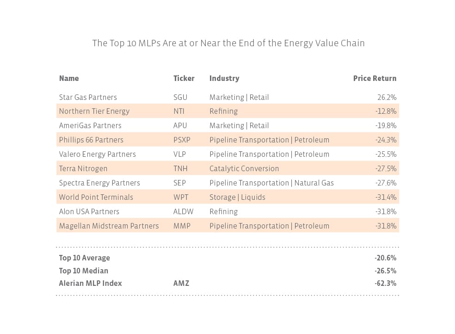The width and height of the screenshot is (455, 334).
Task: Click the Ticker column header
Action: pyautogui.click(x=184, y=79)
